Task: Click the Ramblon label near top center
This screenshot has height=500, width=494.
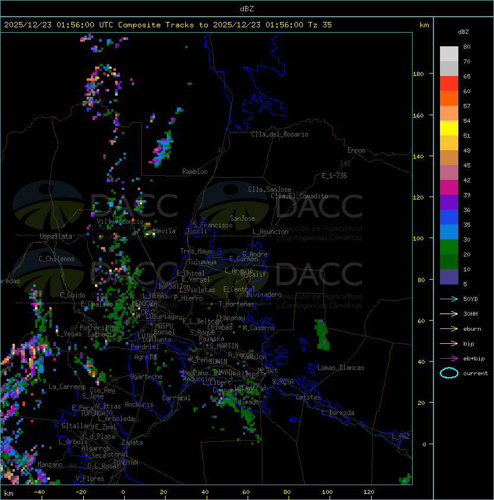Action: point(195,172)
